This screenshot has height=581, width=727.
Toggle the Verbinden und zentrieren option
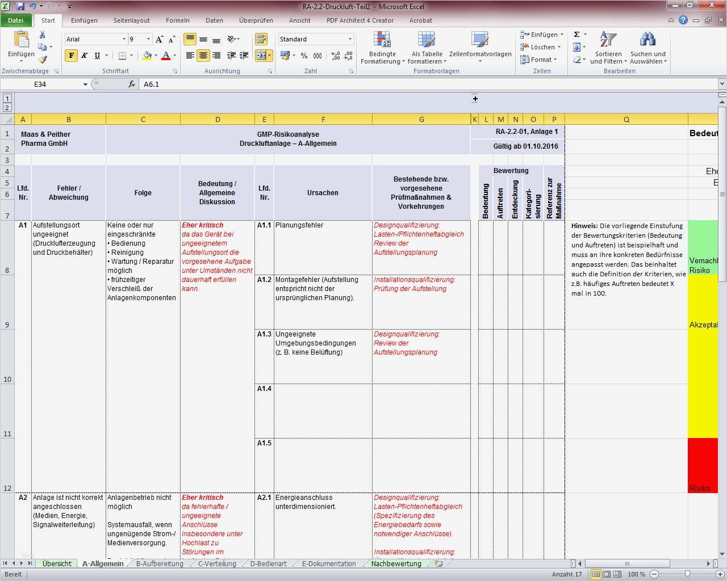(262, 54)
